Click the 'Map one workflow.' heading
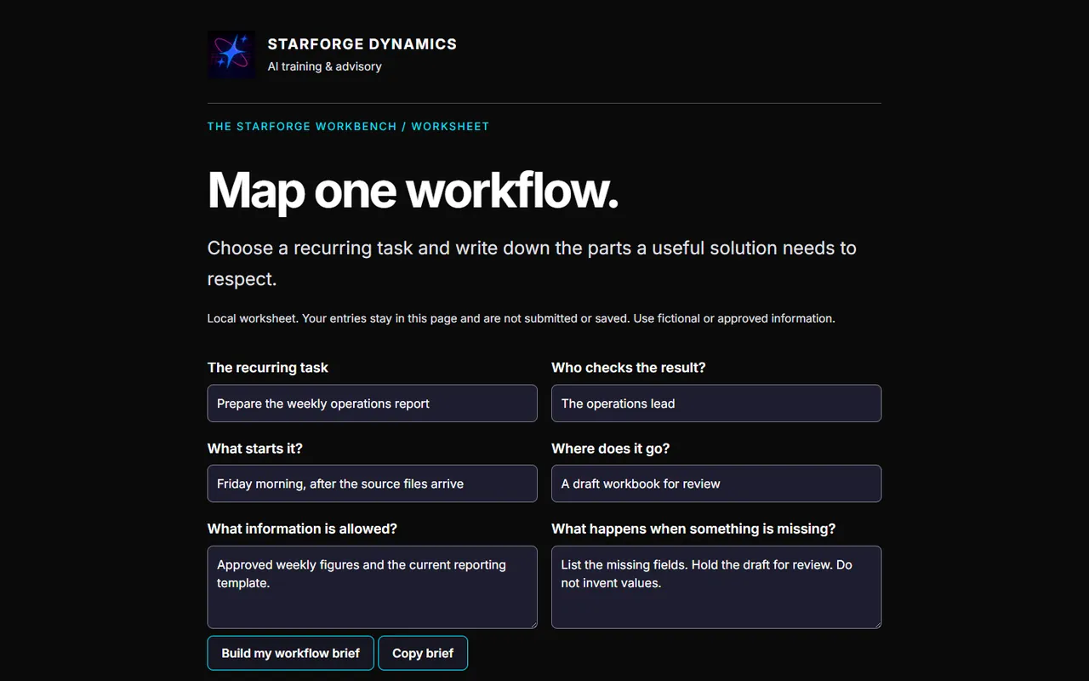 click(413, 190)
